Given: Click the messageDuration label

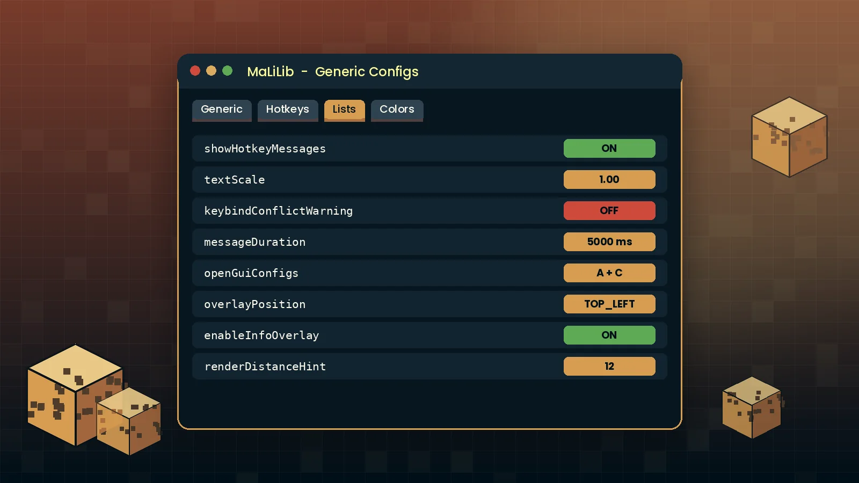Looking at the screenshot, I should pyautogui.click(x=255, y=242).
